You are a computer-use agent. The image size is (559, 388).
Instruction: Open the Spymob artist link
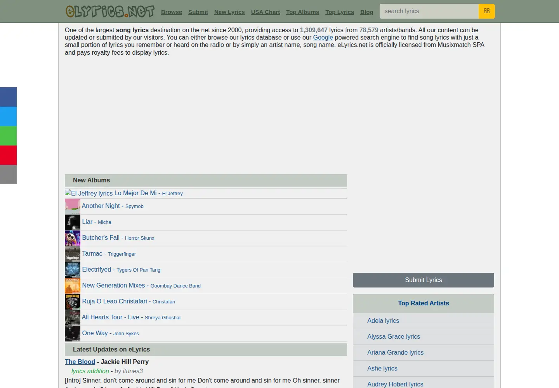134,206
